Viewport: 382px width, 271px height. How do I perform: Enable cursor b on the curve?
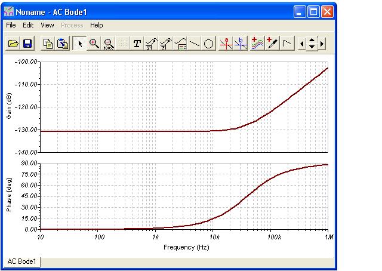click(241, 44)
